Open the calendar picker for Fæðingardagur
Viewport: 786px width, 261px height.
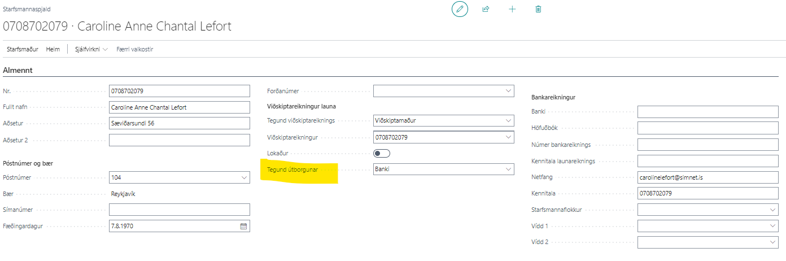pyautogui.click(x=244, y=226)
